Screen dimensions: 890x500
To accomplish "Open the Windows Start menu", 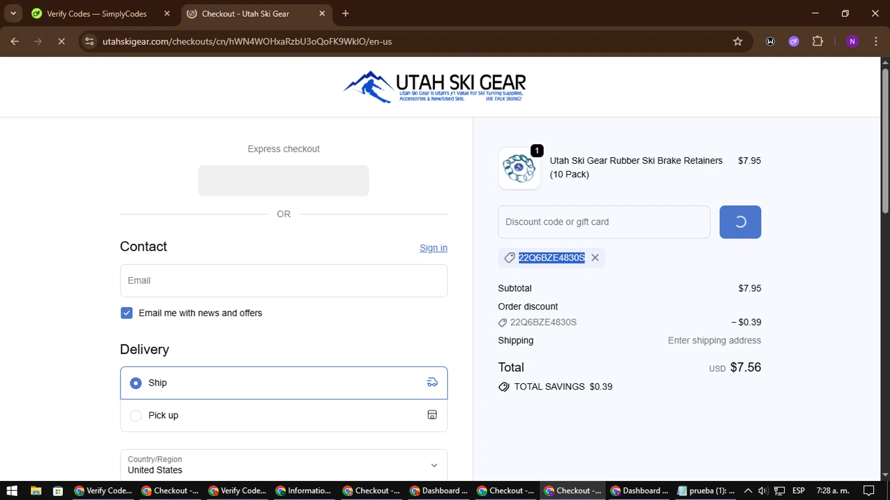I will (x=12, y=491).
